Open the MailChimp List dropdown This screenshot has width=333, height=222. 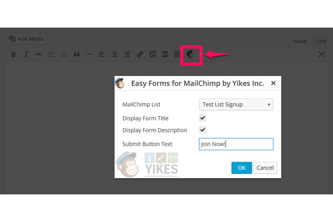236,104
